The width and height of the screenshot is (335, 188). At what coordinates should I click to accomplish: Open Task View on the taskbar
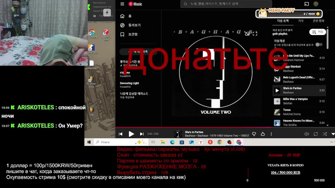click(153, 142)
